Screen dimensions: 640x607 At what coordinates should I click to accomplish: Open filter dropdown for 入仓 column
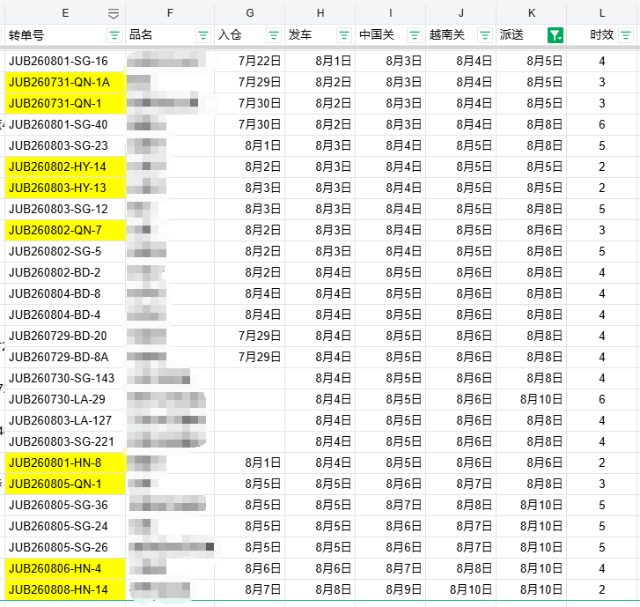point(274,35)
